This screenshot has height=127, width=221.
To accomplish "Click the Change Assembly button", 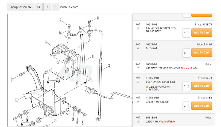I will click(20, 7).
